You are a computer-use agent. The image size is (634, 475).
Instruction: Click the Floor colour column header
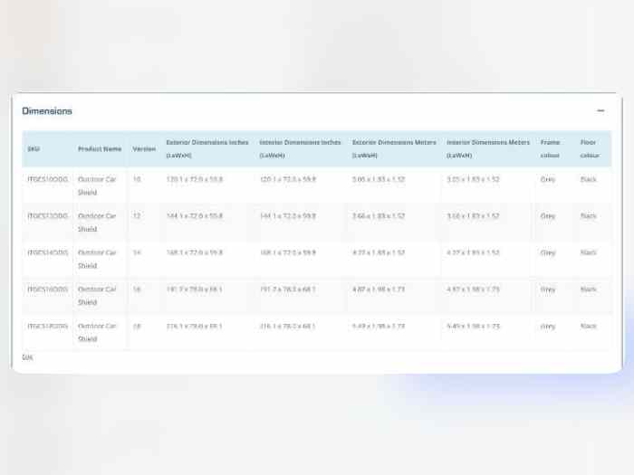click(x=590, y=148)
